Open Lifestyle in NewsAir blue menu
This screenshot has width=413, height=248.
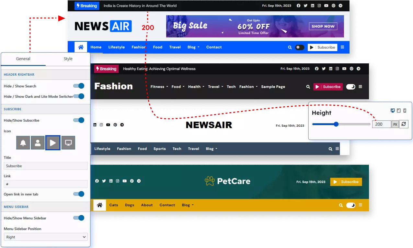(x=117, y=47)
